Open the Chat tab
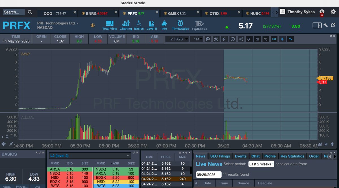Viewport: 339px width, 188px height. click(x=255, y=156)
